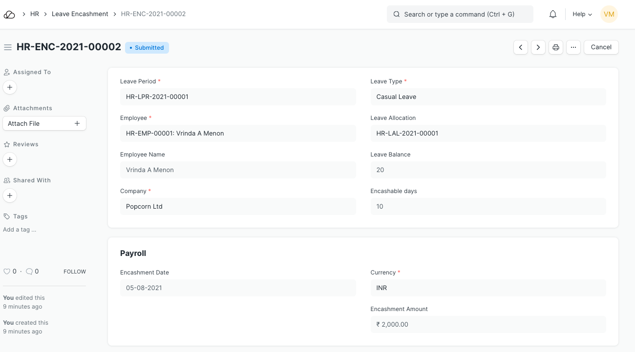Focus the search command bar
Screen dimensions: 635x352
point(460,15)
